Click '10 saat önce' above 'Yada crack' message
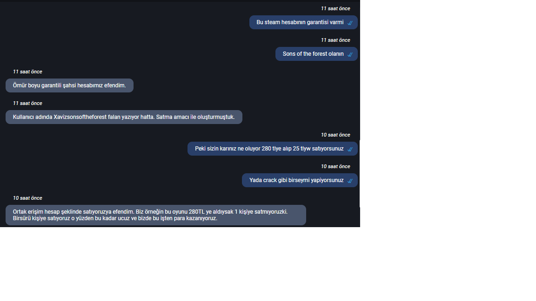 tap(335, 167)
